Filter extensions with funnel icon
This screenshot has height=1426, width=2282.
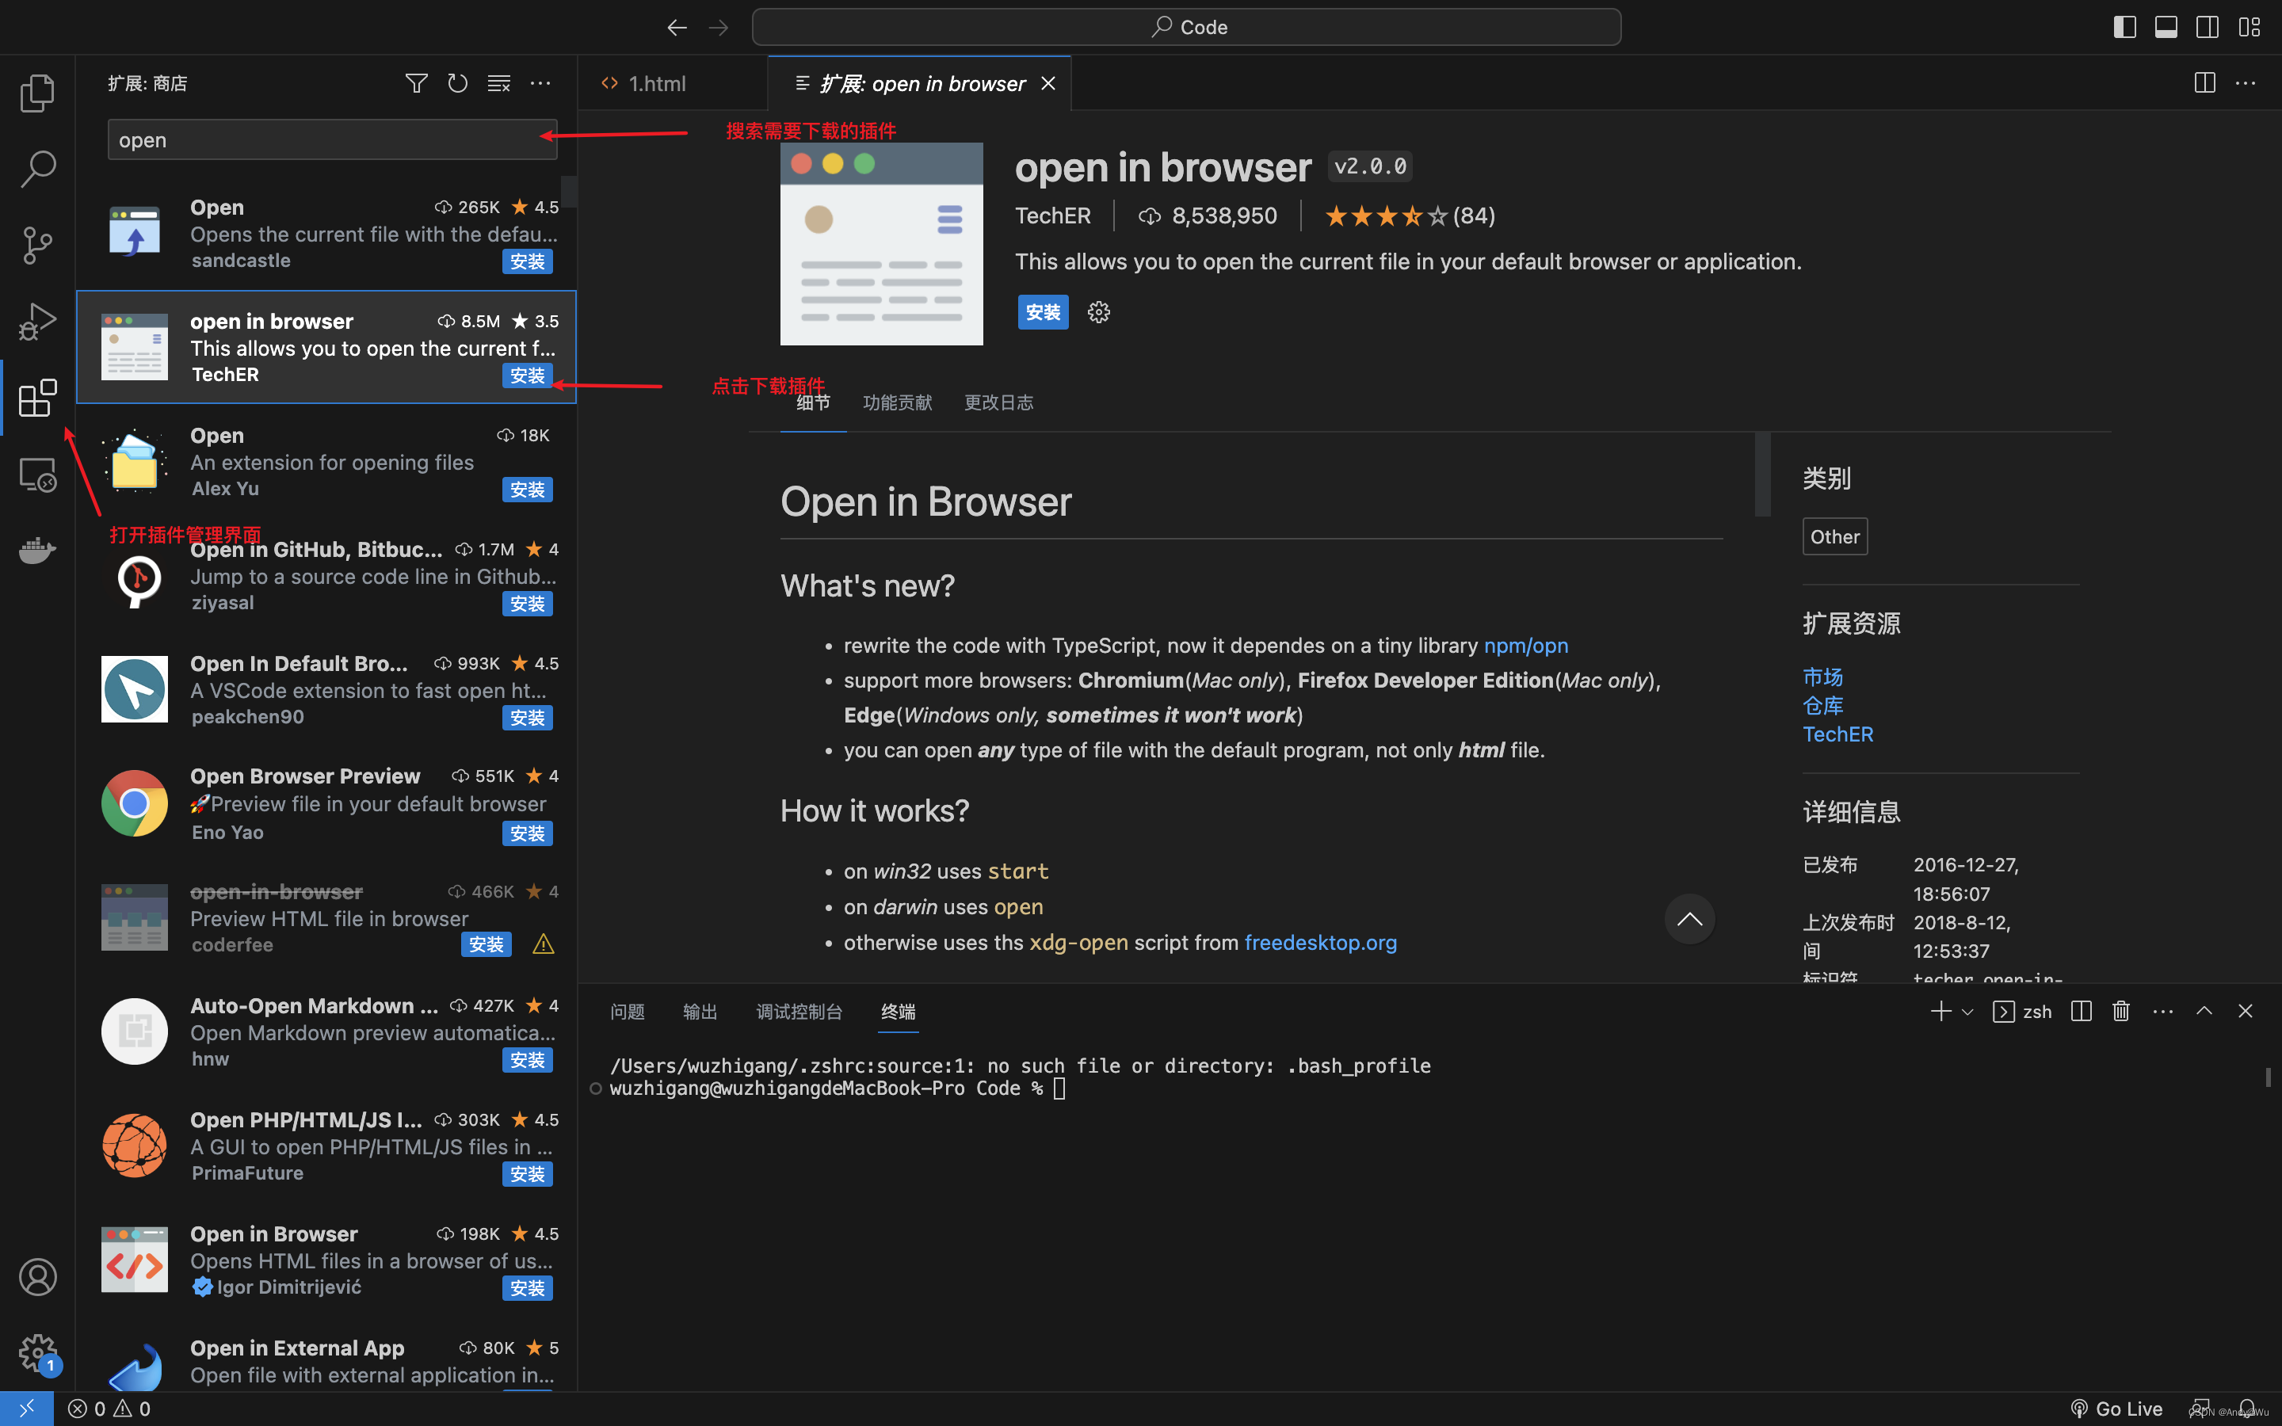tap(416, 83)
